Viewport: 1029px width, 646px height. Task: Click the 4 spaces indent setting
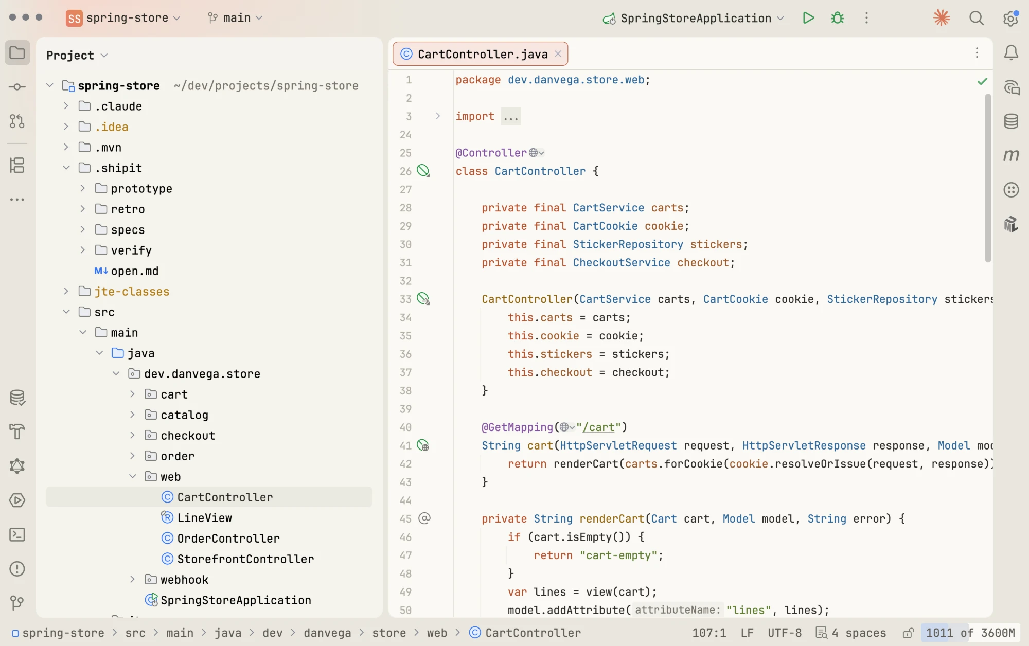(851, 633)
